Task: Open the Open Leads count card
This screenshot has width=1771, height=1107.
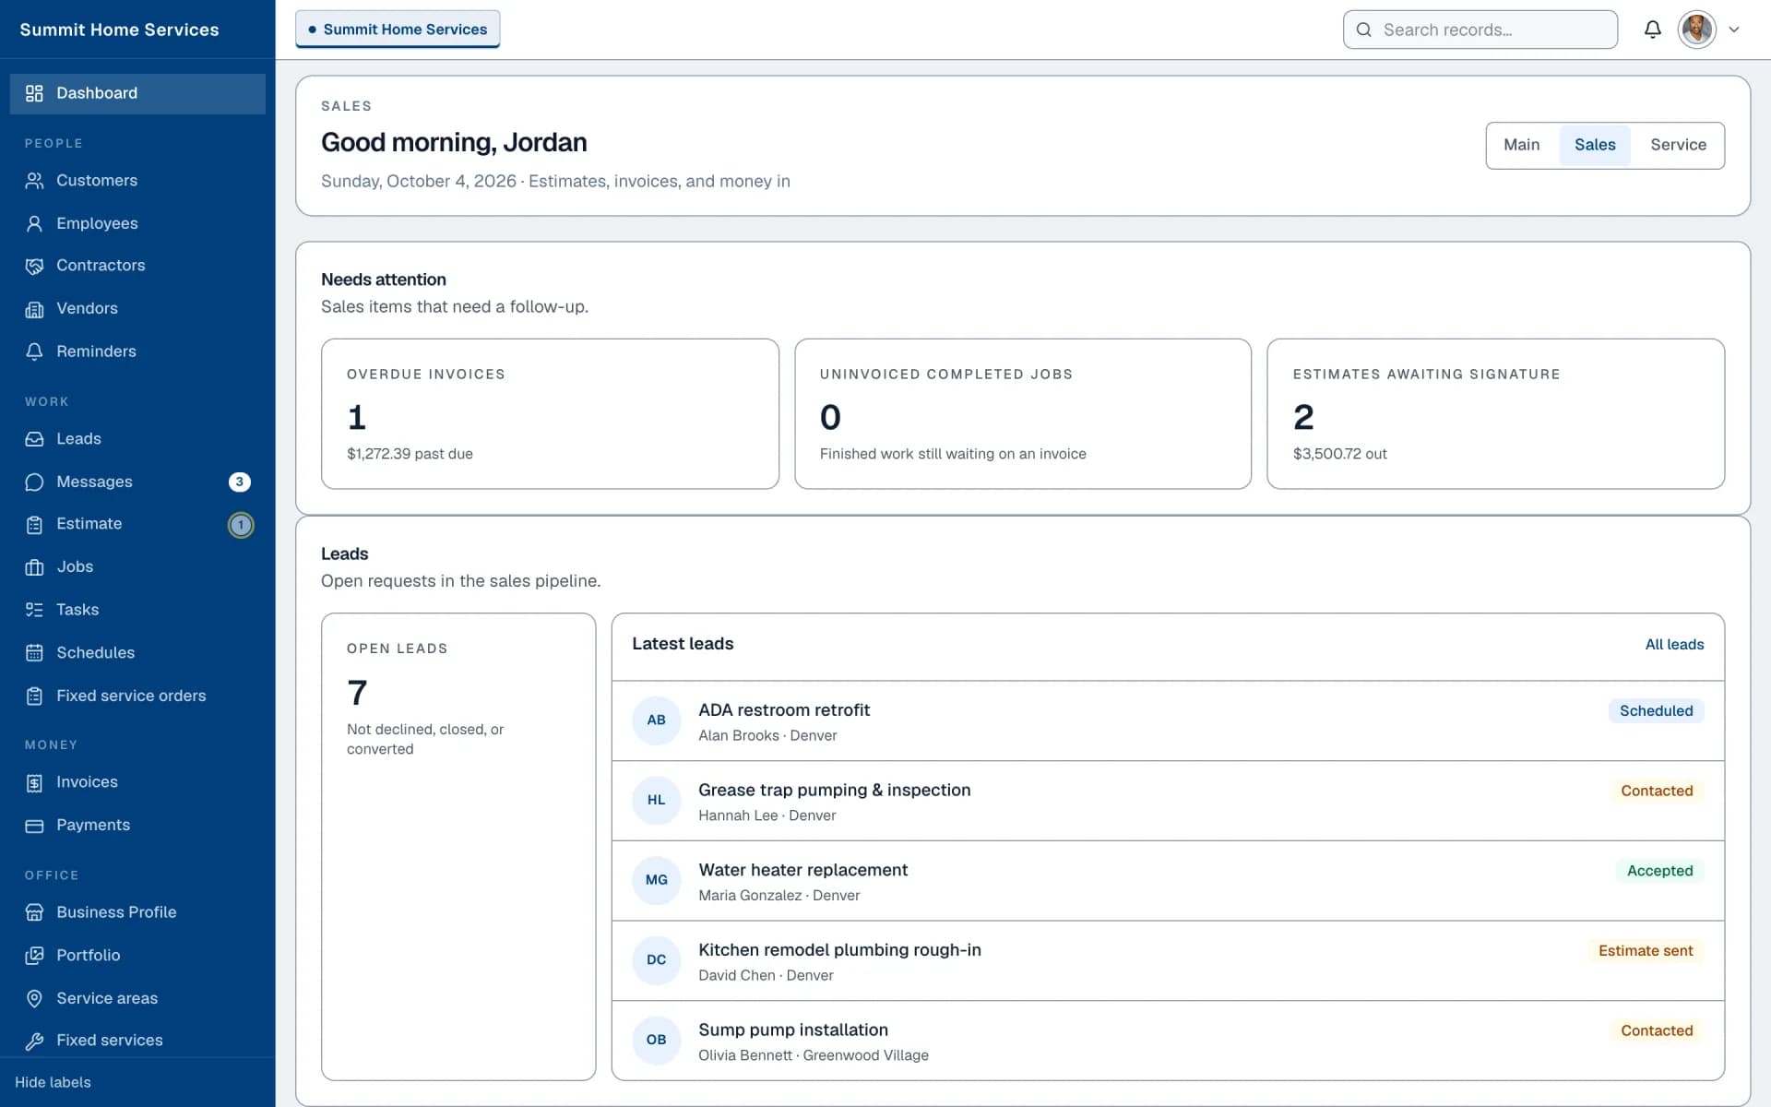Action: coord(458,846)
